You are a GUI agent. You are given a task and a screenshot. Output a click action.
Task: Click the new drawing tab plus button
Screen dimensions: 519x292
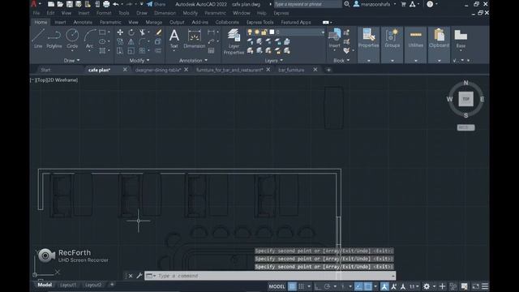(x=328, y=70)
